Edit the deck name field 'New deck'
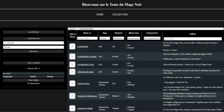Viewport: 224px width, 112px height. pyautogui.click(x=34, y=47)
